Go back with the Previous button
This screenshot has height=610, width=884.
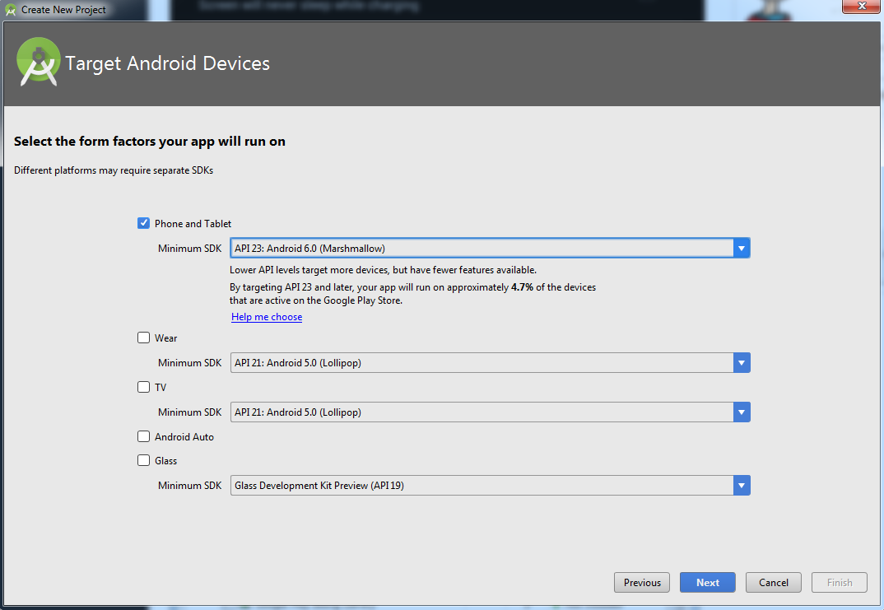click(x=642, y=583)
